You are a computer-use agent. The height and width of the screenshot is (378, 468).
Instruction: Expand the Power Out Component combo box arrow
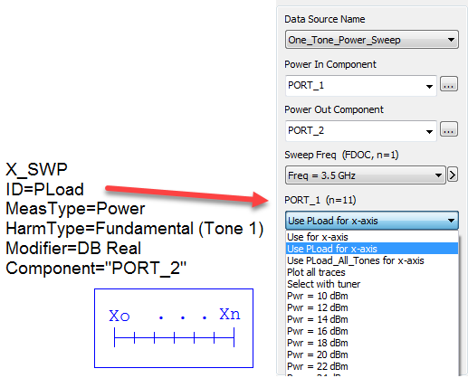[x=429, y=132]
